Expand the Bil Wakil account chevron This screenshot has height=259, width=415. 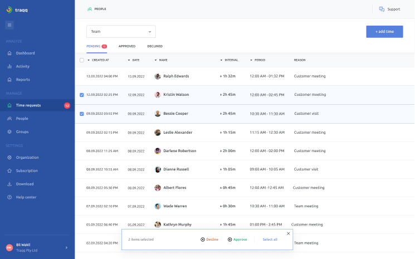[x=66, y=247]
